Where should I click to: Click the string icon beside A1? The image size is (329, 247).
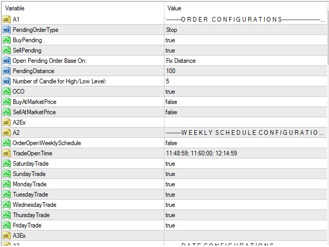click(7, 20)
